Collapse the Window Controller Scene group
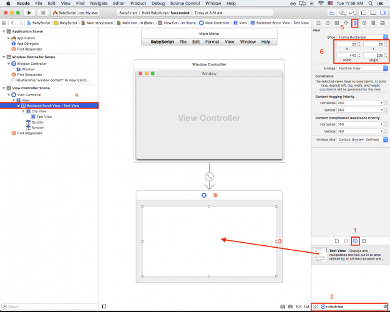Image resolution: width=390 pixels, height=312 pixels. tap(4, 57)
